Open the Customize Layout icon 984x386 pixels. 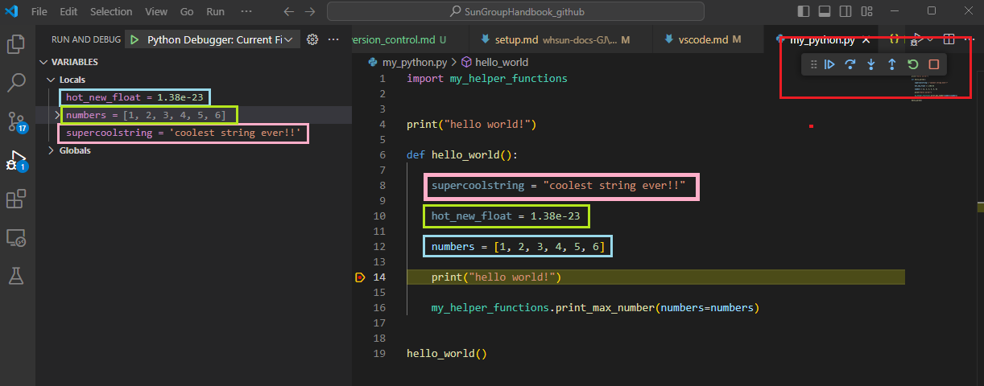tap(866, 11)
